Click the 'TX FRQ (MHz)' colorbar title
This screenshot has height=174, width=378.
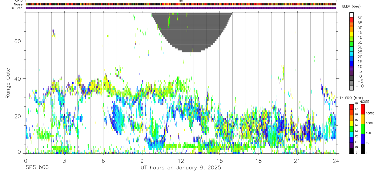351,98
